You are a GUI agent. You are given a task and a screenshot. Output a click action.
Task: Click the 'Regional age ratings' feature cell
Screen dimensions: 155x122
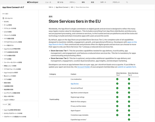click(77, 97)
